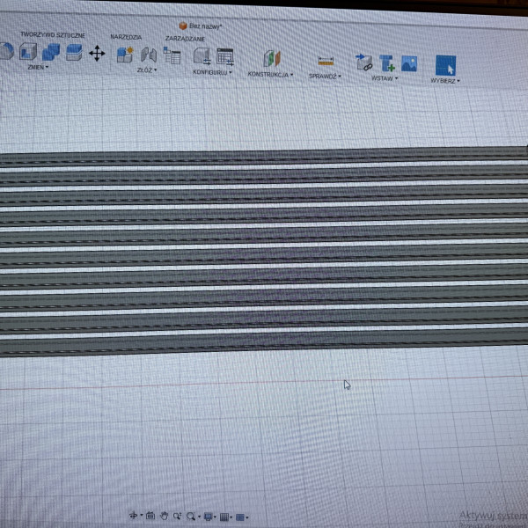Click the Look At icon in navigation bar

click(x=150, y=516)
